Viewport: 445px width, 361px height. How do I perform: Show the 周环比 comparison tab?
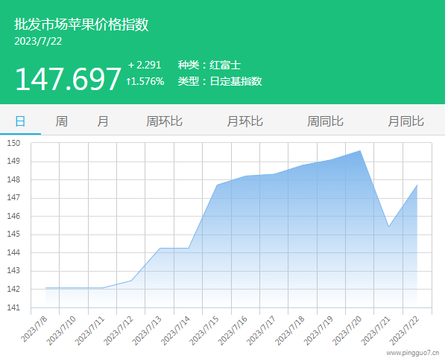coord(164,121)
